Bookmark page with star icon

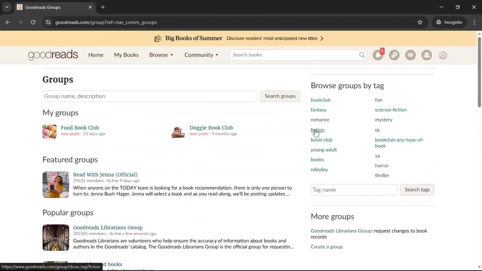point(420,22)
